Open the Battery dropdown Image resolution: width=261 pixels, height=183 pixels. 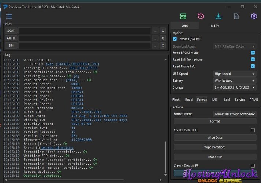pos(235,81)
